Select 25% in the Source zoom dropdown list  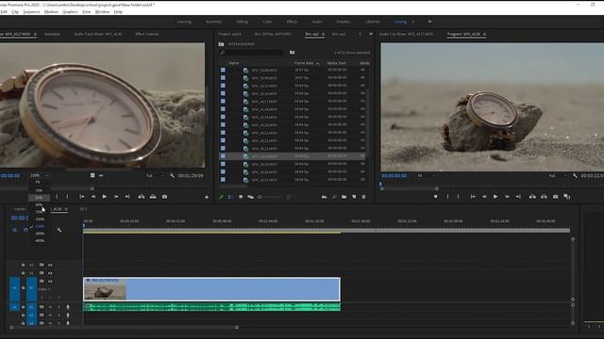click(x=39, y=198)
